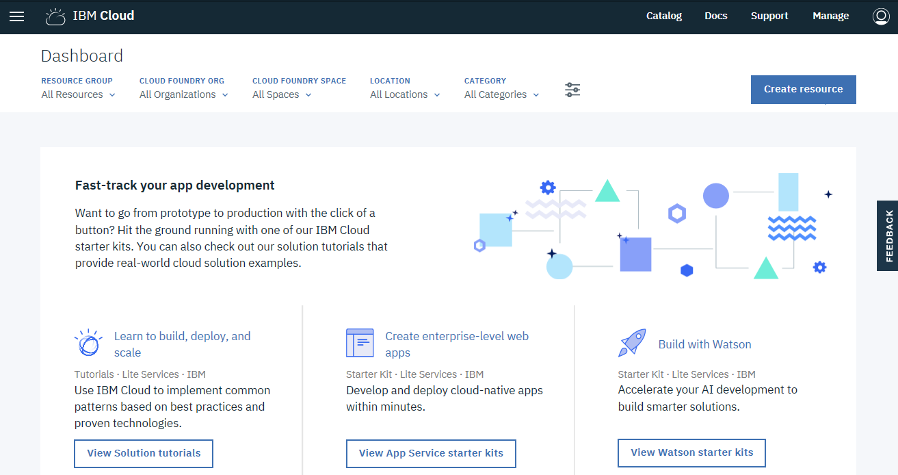Open the hamburger navigation menu
This screenshot has height=475, width=898.
tap(16, 16)
